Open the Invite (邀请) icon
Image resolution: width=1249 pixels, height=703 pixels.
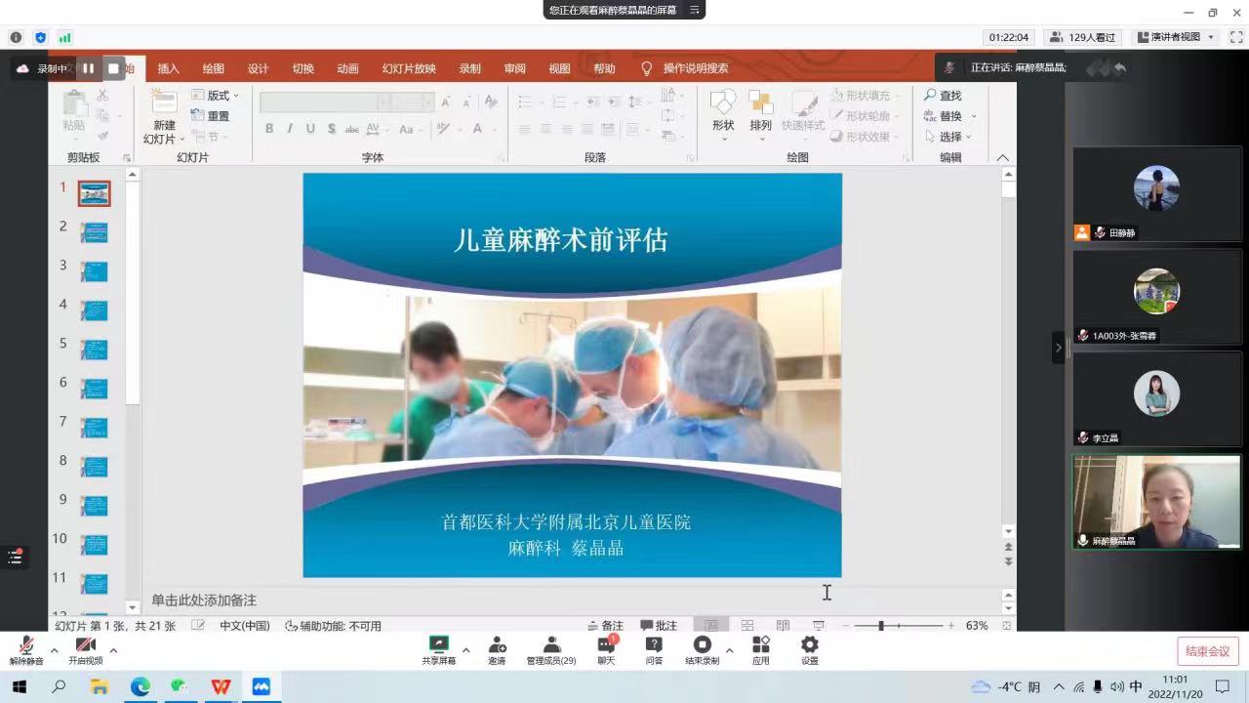tap(497, 649)
